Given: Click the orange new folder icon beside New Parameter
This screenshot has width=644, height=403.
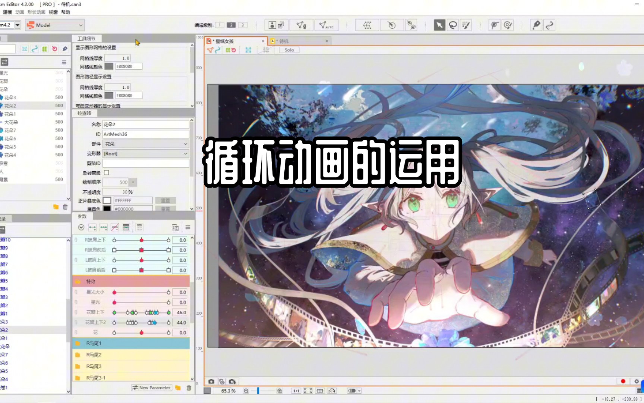Looking at the screenshot, I should [x=178, y=388].
